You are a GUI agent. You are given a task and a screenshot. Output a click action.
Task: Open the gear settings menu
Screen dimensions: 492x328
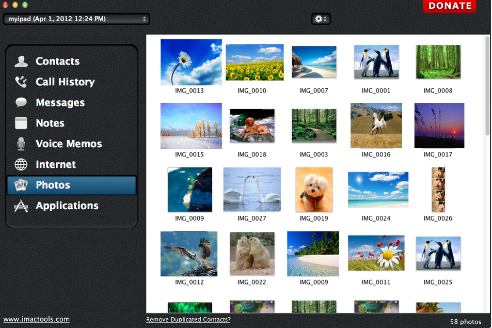[x=321, y=19]
